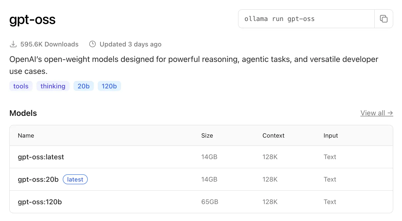Click the 'Input' column header
402x221 pixels.
tap(331, 136)
